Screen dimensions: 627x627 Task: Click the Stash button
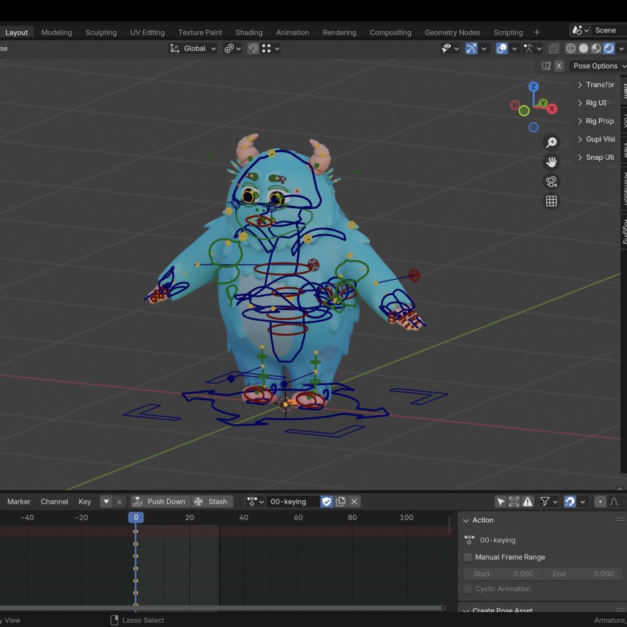pyautogui.click(x=211, y=501)
